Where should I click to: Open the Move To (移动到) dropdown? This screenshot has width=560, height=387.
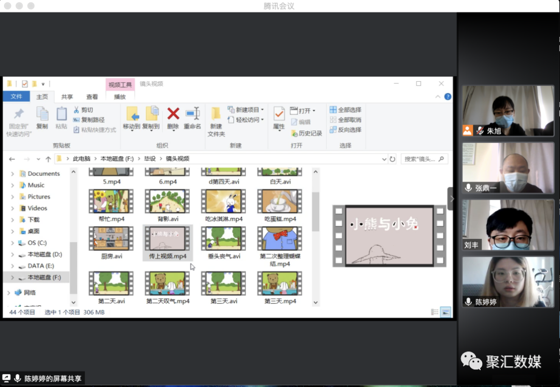pyautogui.click(x=132, y=127)
